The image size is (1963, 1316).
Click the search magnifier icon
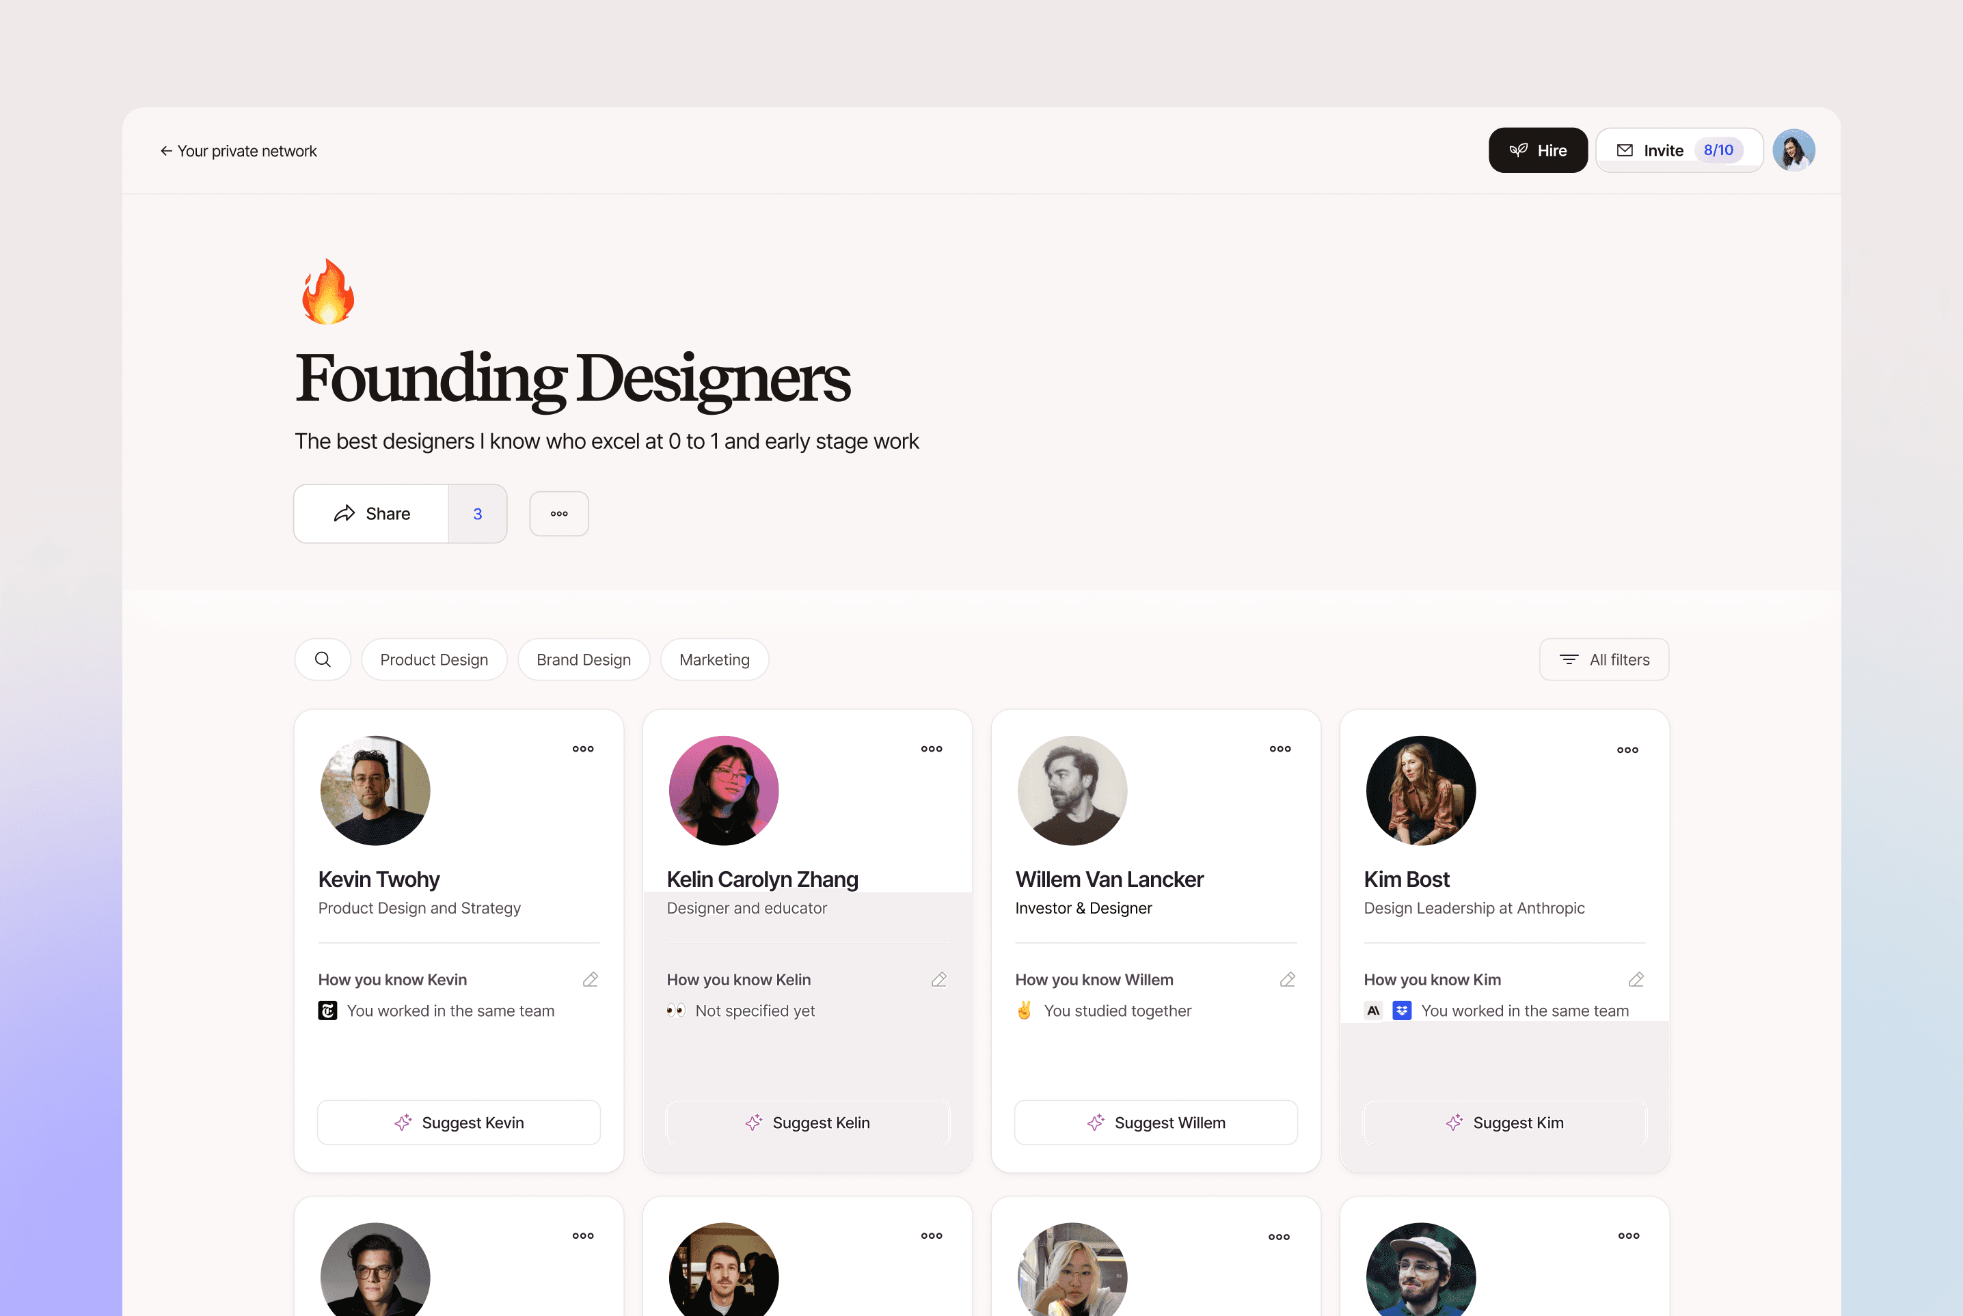pos(323,659)
